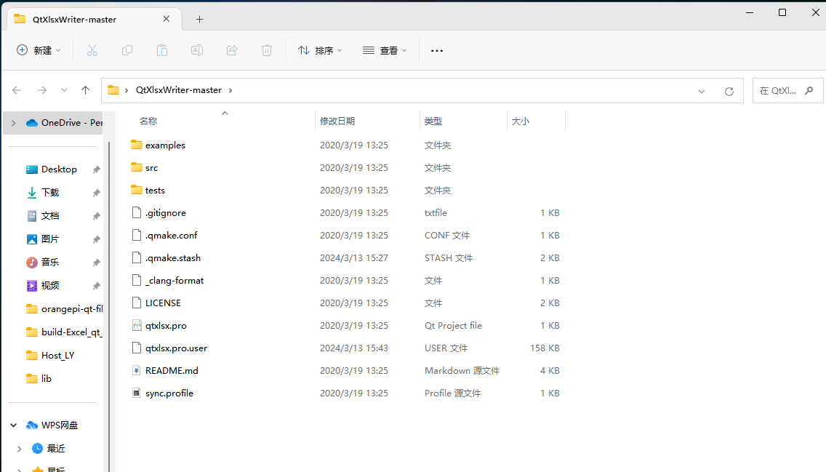Unpin Music using its pin icon

pyautogui.click(x=97, y=263)
